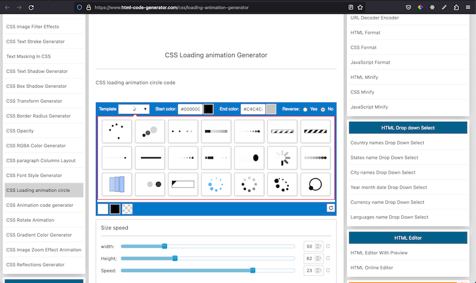This screenshot has width=476, height=283.
Task: Choose the transparent checkered background option
Action: click(127, 209)
